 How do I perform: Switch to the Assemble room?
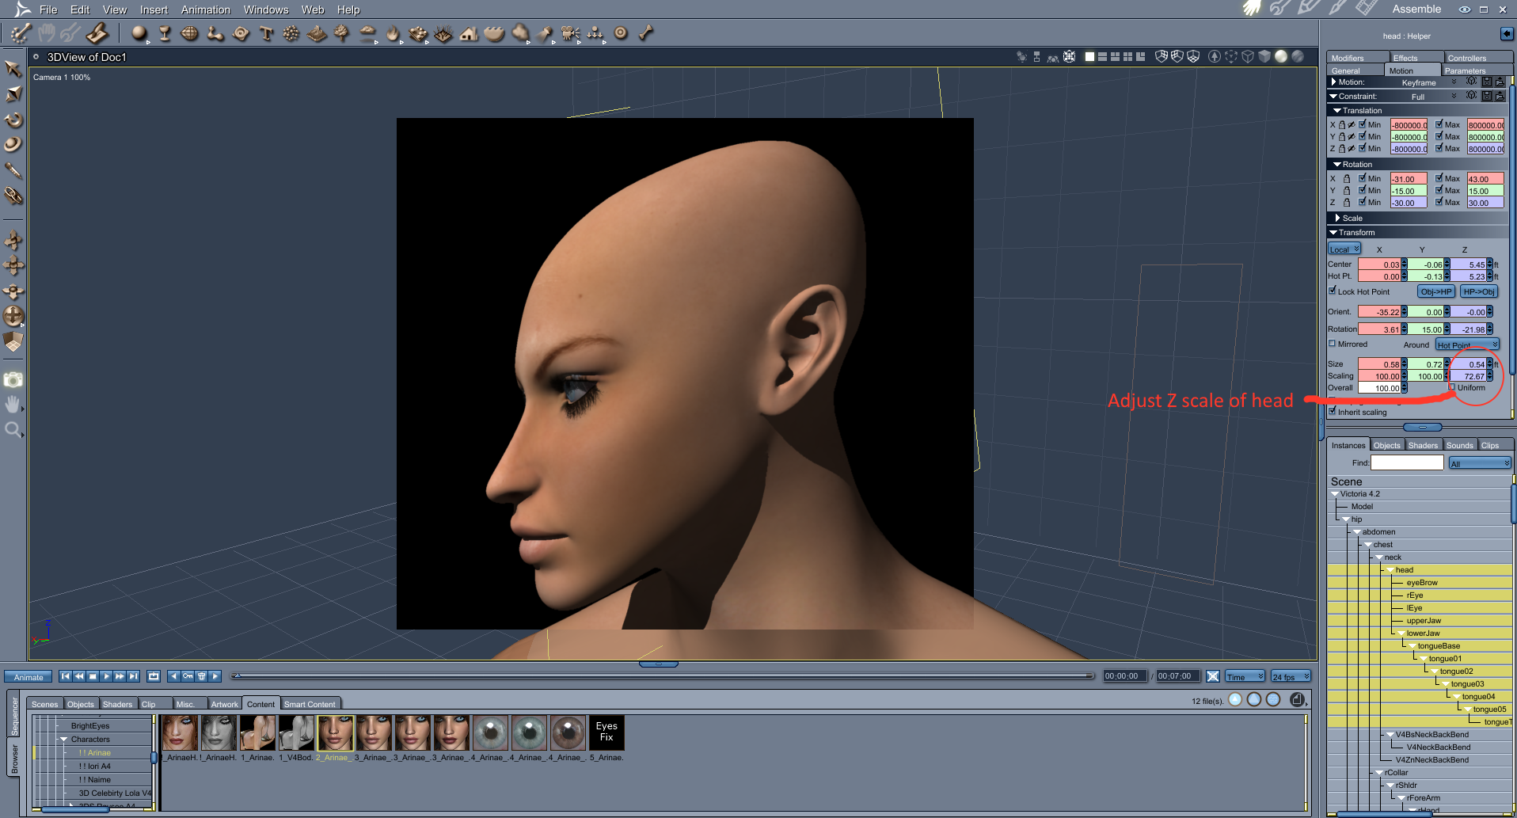click(x=1416, y=10)
